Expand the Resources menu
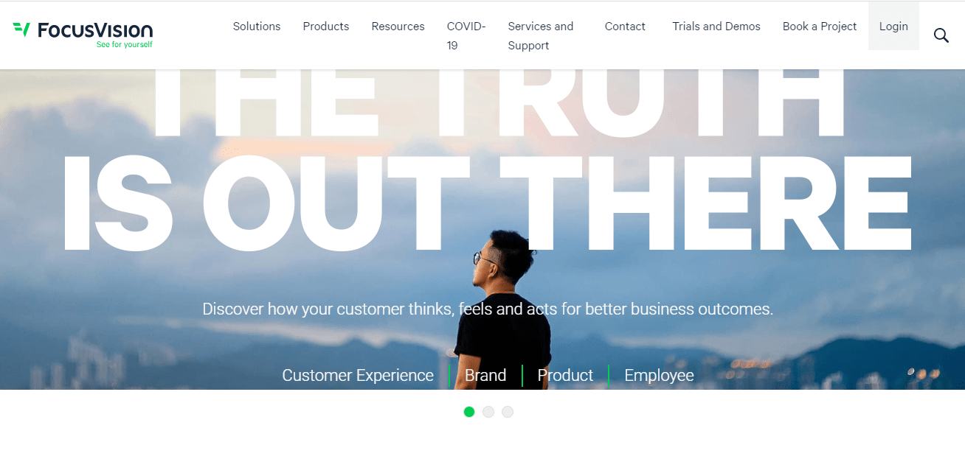 398,27
